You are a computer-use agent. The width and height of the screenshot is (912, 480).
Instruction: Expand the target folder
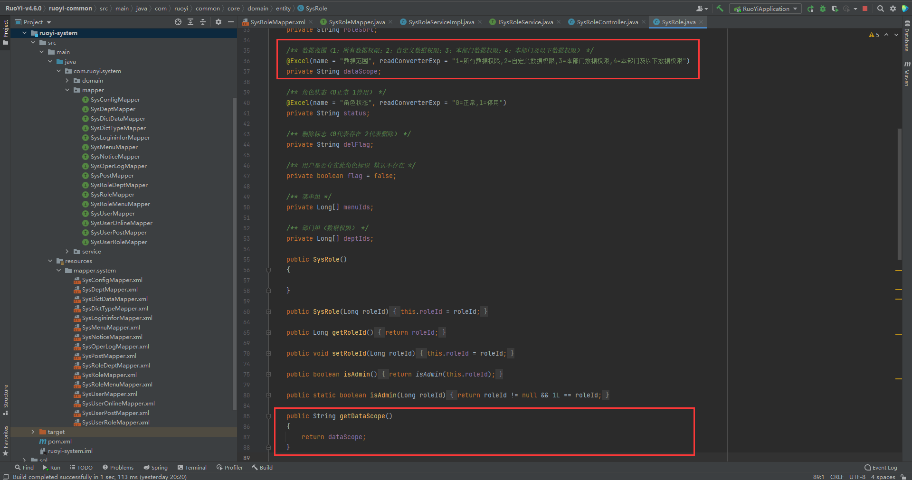pyautogui.click(x=33, y=432)
